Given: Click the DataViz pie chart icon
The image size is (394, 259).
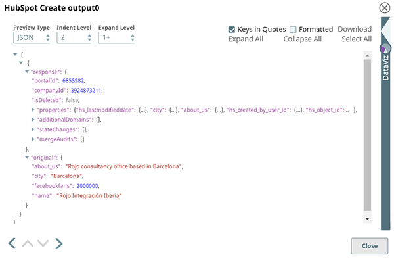Looking at the screenshot, I should tap(385, 48).
